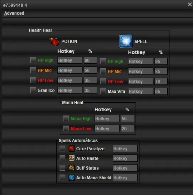
Task: Click potion HP Low percent field
Action: coord(90,80)
